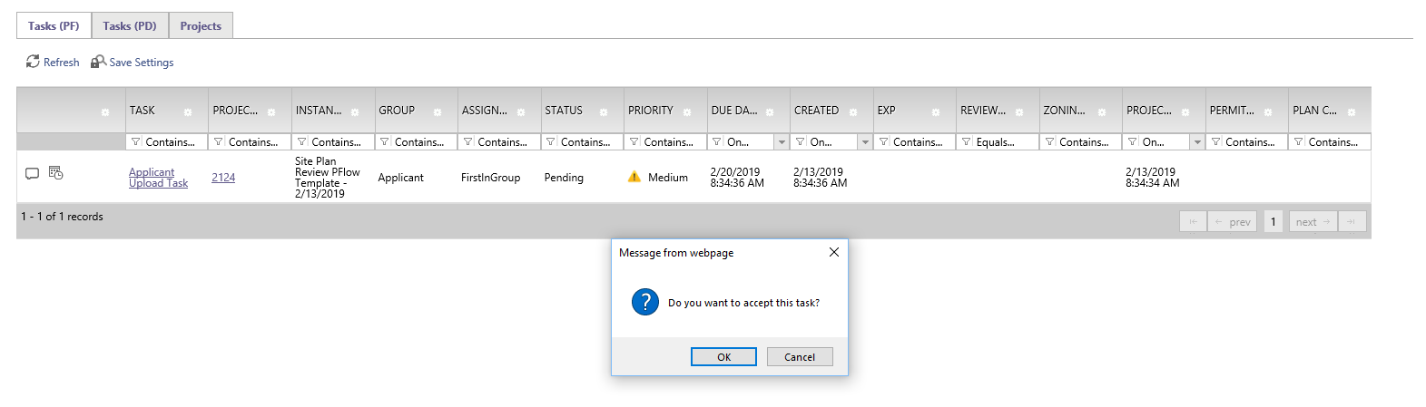1426x407 pixels.
Task: Click last-page pager icon
Action: 1352,221
